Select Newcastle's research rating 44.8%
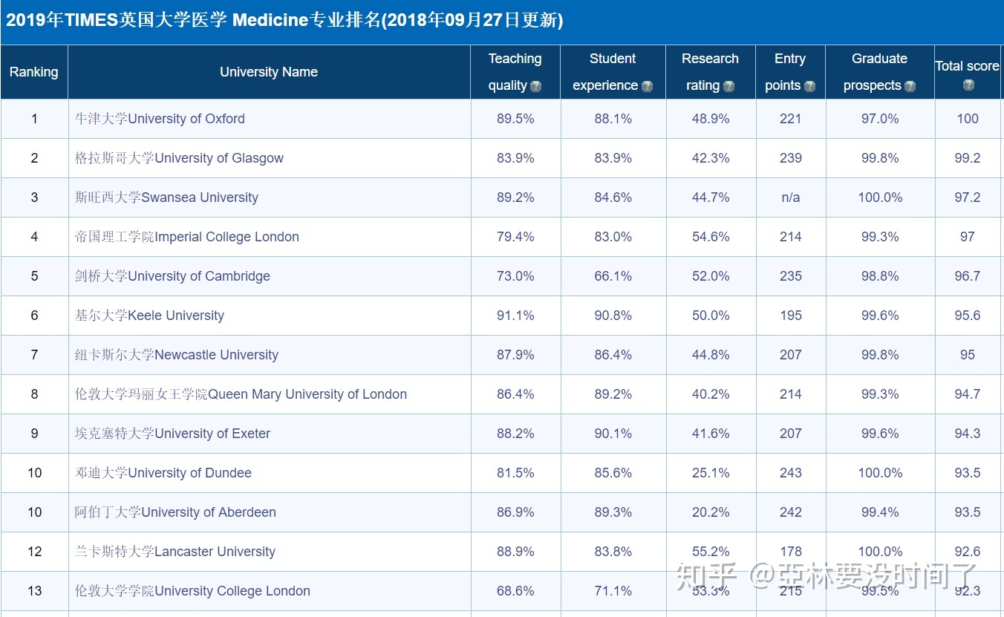The width and height of the screenshot is (1004, 617). pos(711,355)
